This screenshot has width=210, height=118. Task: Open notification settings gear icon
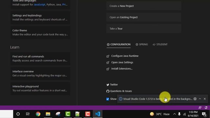click(195, 99)
